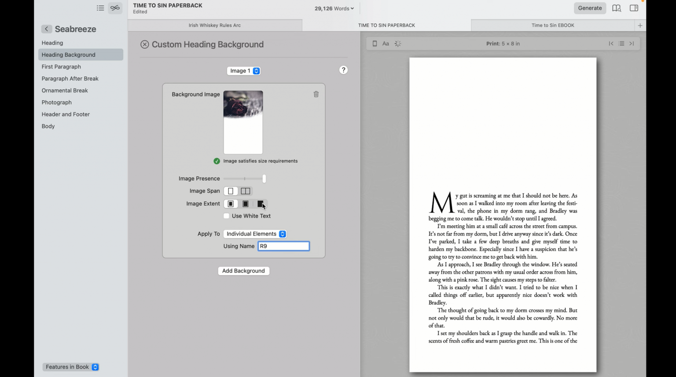
Task: Open the page list icon in preview toolbar
Action: 621,43
